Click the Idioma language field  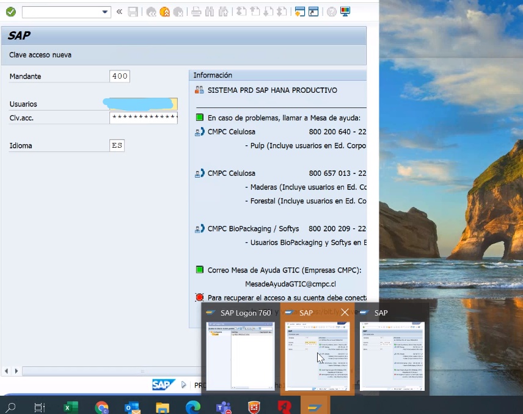point(117,146)
